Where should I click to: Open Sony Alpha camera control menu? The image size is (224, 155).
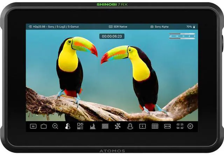click(x=162, y=27)
